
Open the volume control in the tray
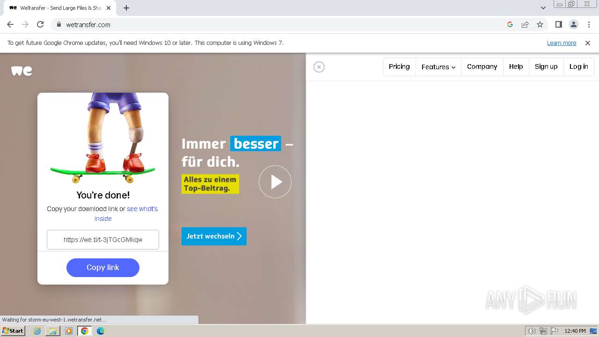[x=532, y=331]
